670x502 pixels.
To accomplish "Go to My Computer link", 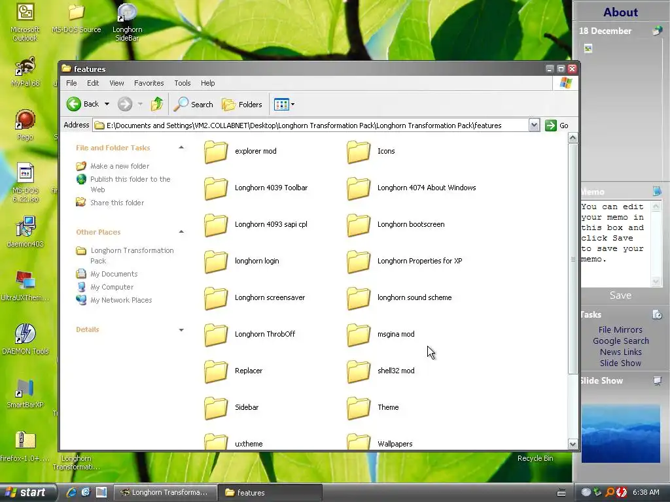I will tap(111, 288).
